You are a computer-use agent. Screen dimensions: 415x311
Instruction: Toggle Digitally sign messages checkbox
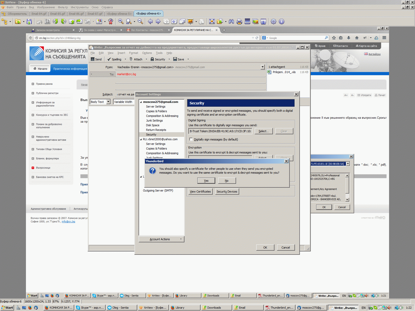[x=191, y=139]
